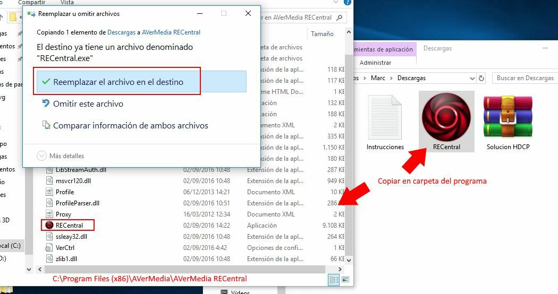This screenshot has height=294, width=558.
Task: Switch to details list view icon
Action: 334,280
